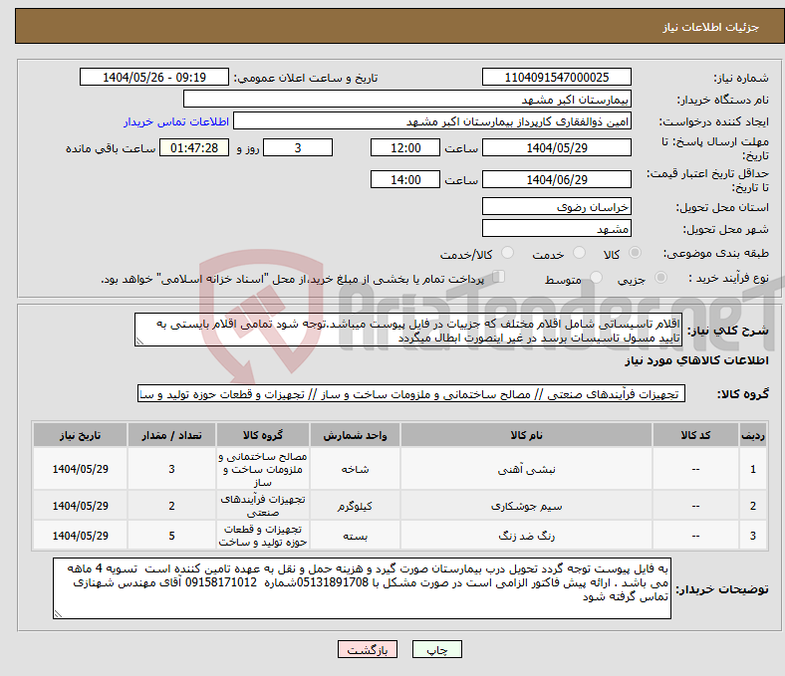The image size is (785, 676).
Task: Select the کالا radio button
Action: (635, 253)
